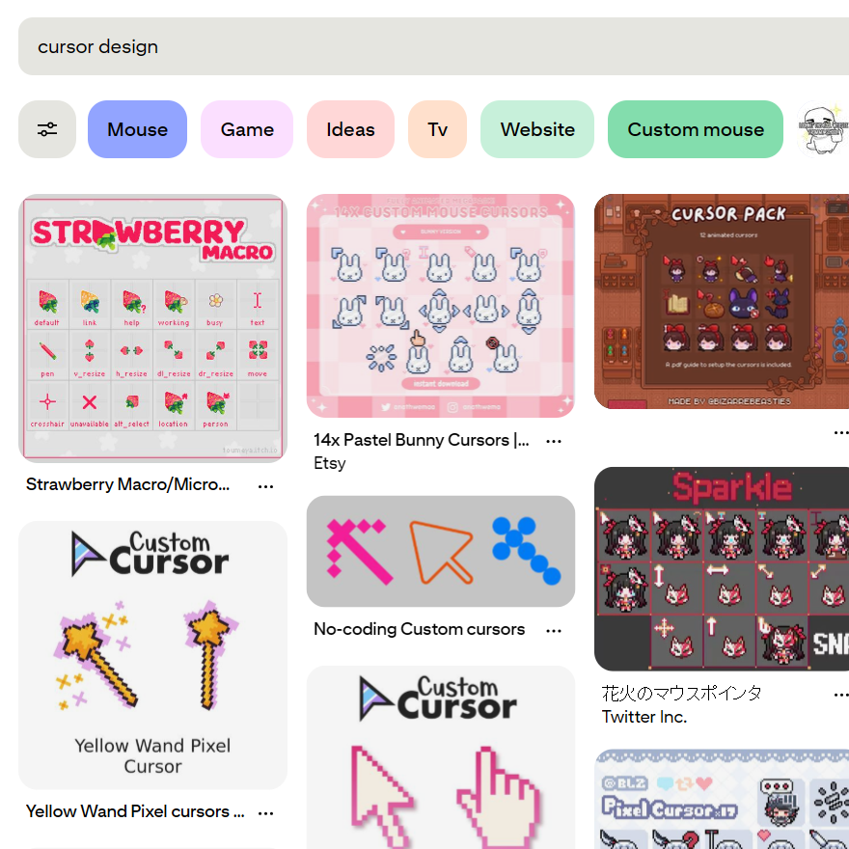The height and width of the screenshot is (849, 849).
Task: Open the search filters icon button
Action: click(47, 129)
